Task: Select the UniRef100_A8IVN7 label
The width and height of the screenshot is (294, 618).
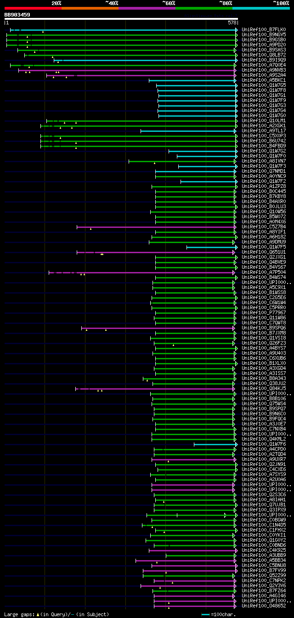Action: tap(264, 161)
